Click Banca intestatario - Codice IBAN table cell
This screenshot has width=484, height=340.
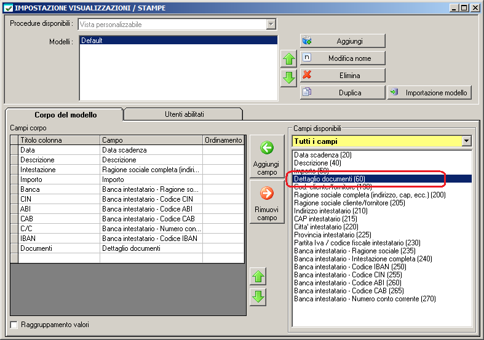point(151,239)
